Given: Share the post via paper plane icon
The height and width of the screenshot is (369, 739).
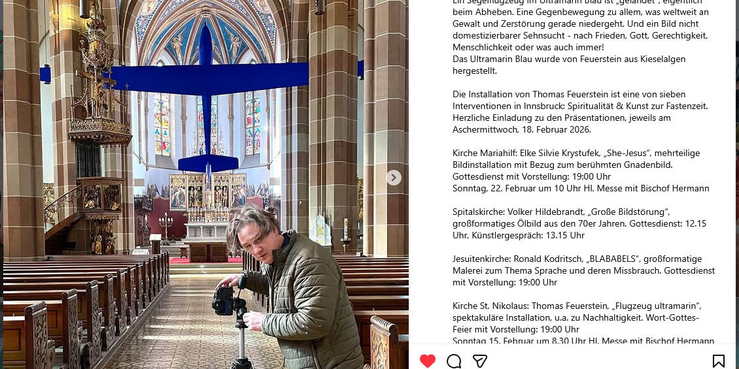Looking at the screenshot, I should tap(480, 361).
